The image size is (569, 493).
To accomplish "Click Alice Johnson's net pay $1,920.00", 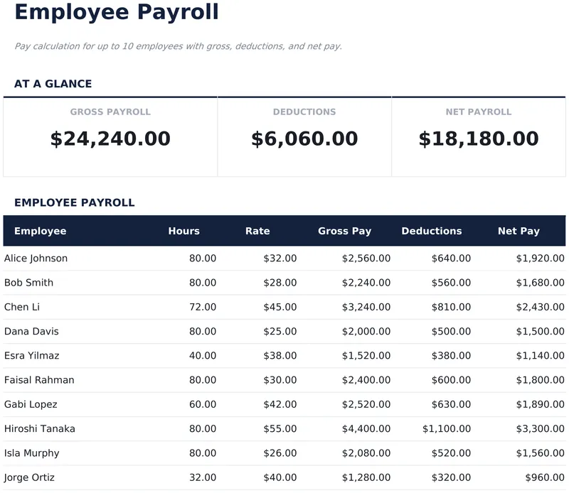I will point(541,258).
